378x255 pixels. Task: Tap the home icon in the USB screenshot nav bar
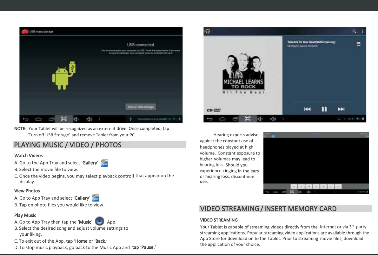pos(39,119)
